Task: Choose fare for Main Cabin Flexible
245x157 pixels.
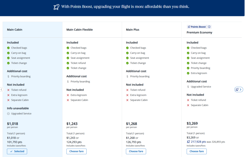Action: (x=76, y=151)
